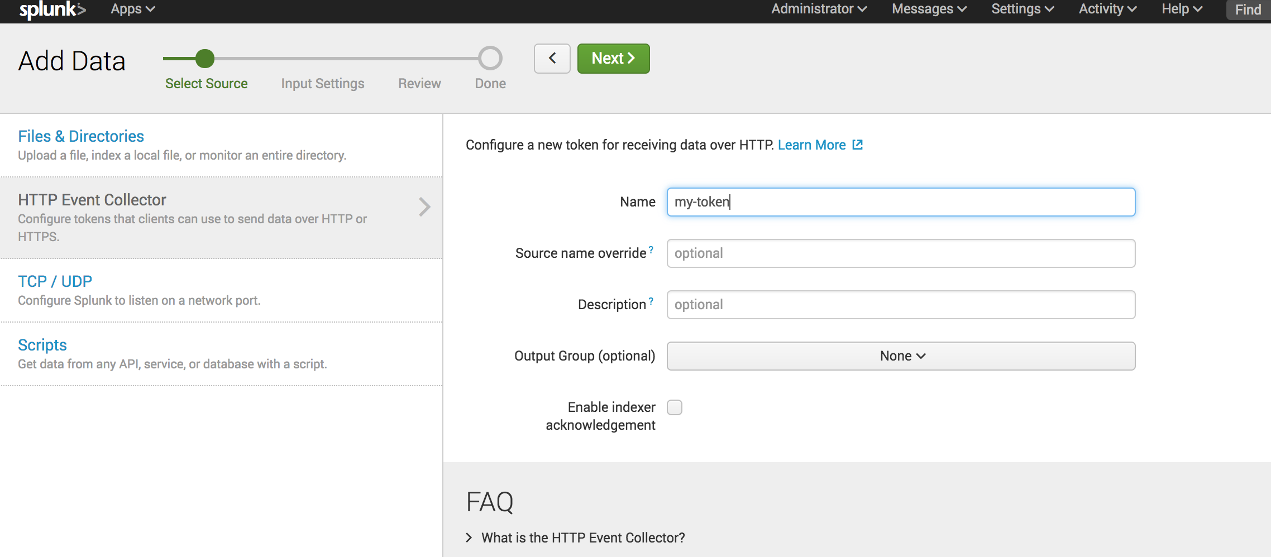Enable indexer acknowledgement checkbox
This screenshot has width=1271, height=557.
675,407
